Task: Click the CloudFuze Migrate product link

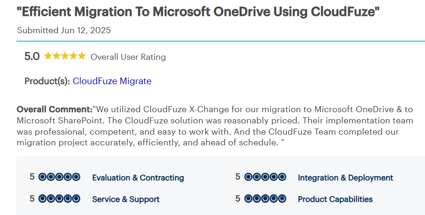Action: 112,81
